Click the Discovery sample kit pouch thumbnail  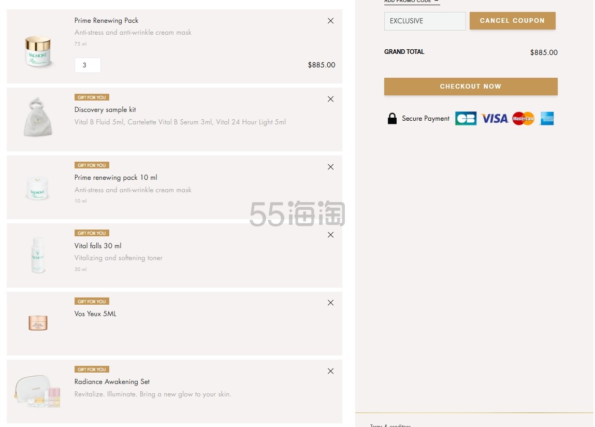click(38, 117)
